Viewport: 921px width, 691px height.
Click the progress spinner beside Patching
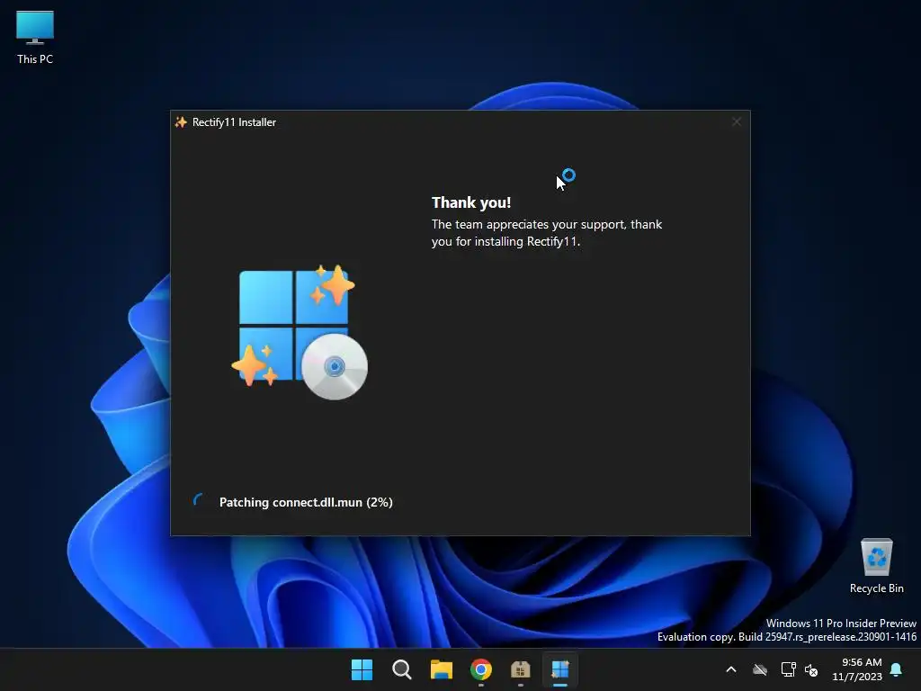pyautogui.click(x=200, y=501)
